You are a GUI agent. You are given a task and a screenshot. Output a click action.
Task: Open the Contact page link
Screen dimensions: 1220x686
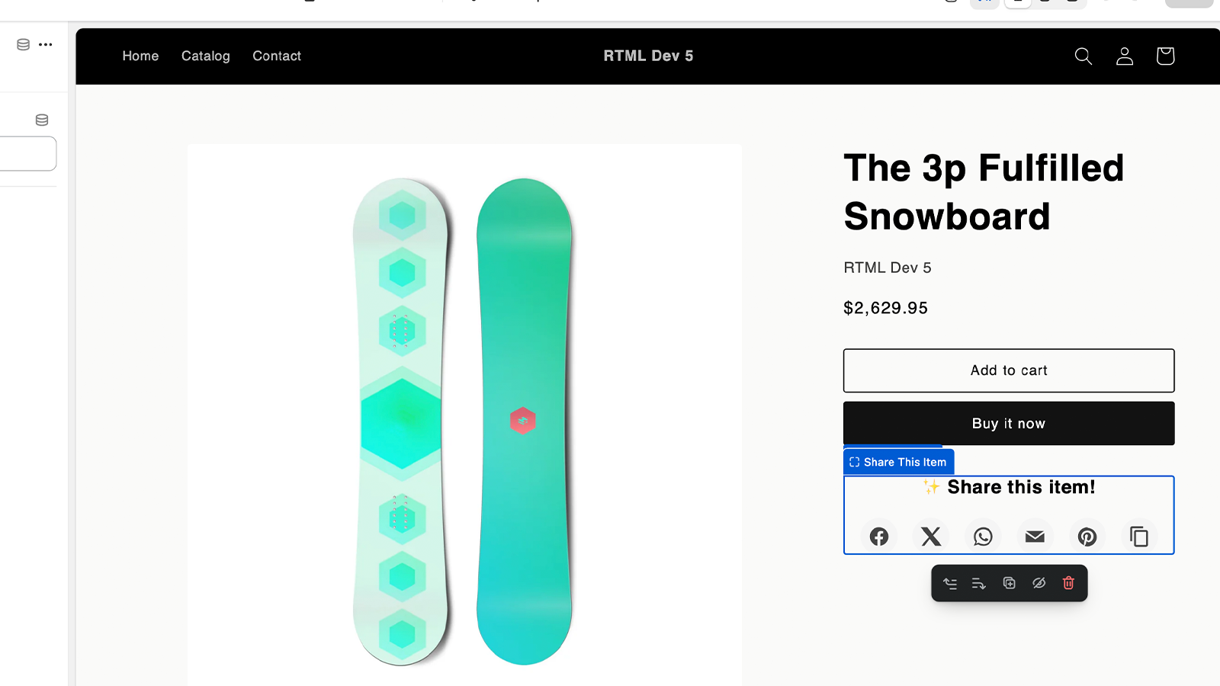coord(277,56)
